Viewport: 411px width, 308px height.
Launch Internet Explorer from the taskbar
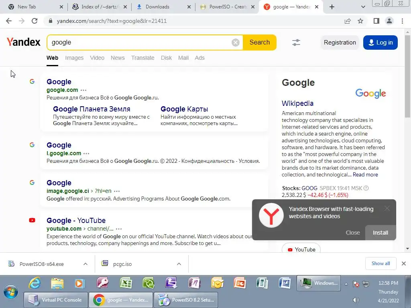pos(35,283)
